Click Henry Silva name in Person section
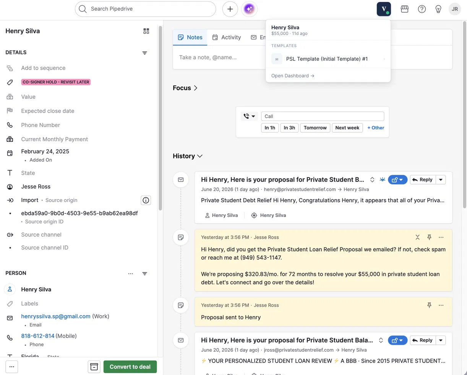467x375 pixels. coord(36,289)
